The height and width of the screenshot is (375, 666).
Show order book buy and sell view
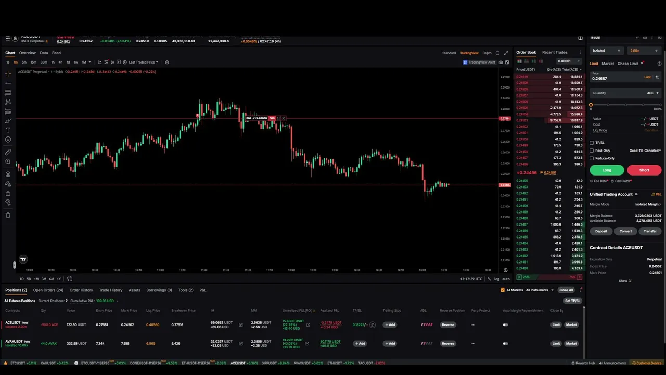519,61
